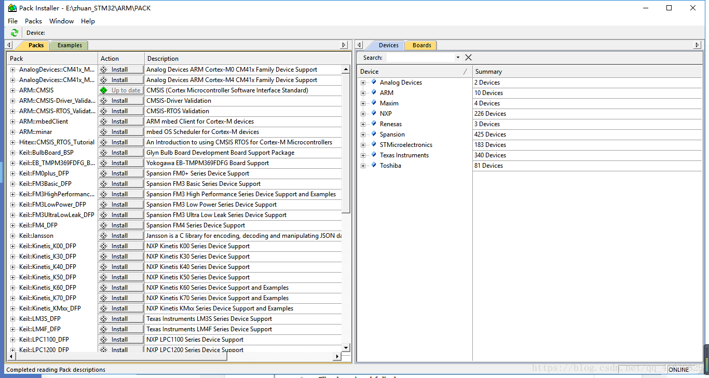
Task: Expand the ARM::mbedClient pack row
Action: 13,122
